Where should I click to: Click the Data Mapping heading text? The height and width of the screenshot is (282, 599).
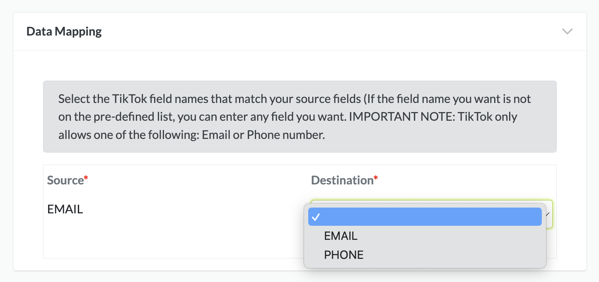pos(64,31)
